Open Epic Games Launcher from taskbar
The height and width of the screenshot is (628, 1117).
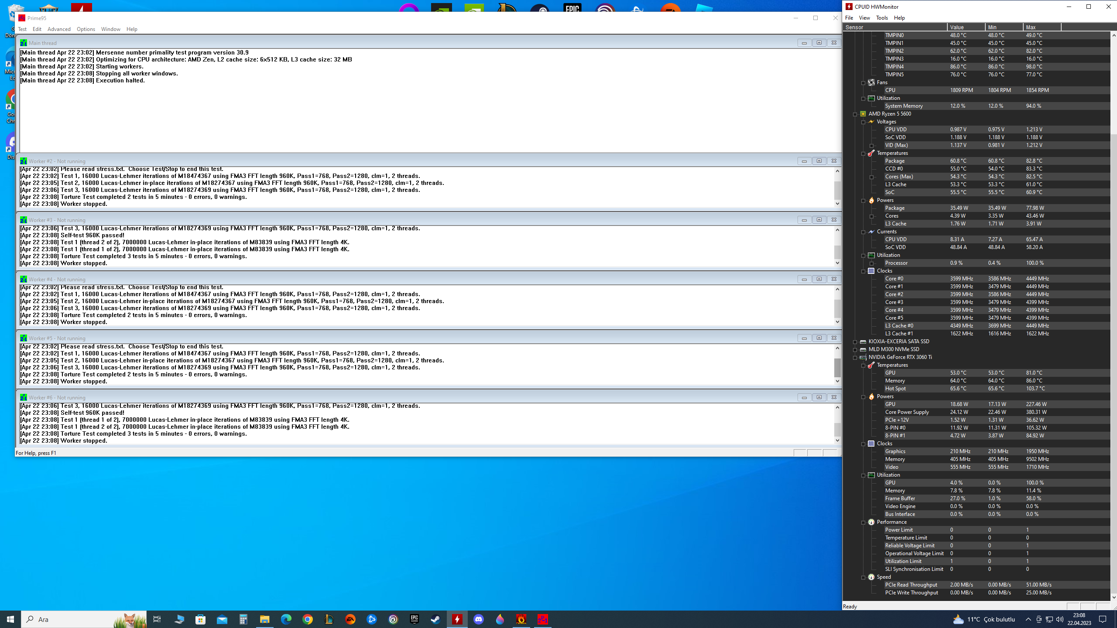(x=415, y=619)
